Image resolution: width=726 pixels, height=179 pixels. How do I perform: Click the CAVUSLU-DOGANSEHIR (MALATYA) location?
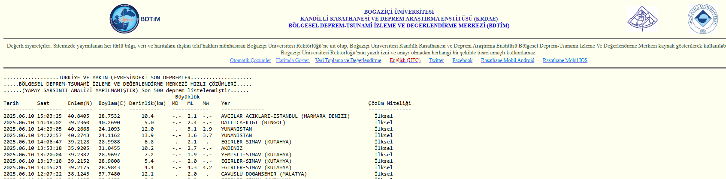point(264,174)
